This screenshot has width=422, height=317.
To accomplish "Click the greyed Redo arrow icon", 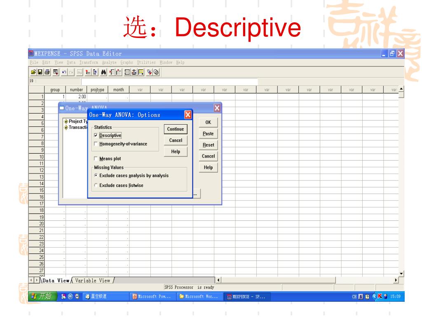I will [71, 72].
